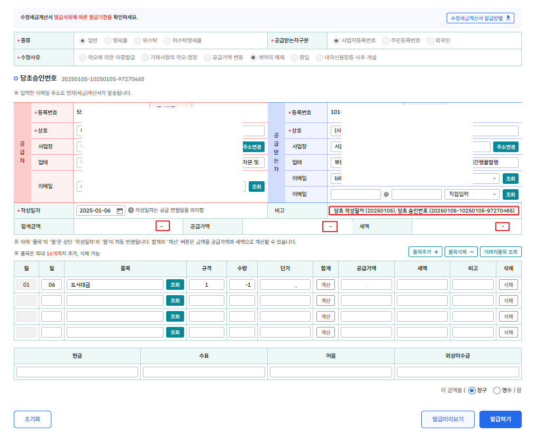The height and width of the screenshot is (434, 535).
Task: Reset the form with 초기화
Action: click(x=32, y=419)
